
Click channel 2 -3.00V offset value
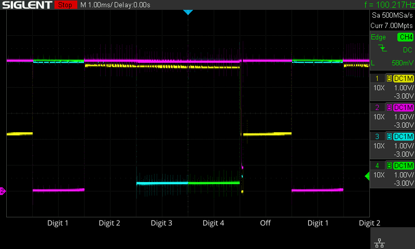click(404, 125)
